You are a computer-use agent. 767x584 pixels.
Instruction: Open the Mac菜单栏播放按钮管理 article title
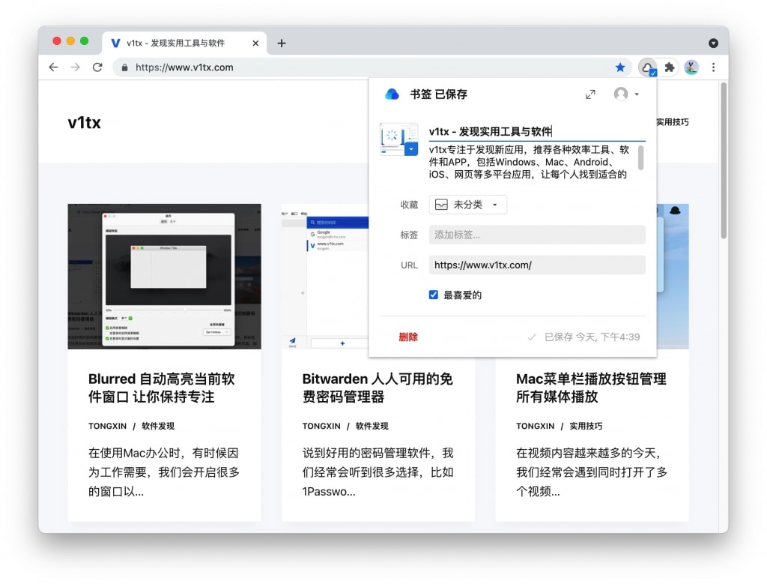coord(591,388)
